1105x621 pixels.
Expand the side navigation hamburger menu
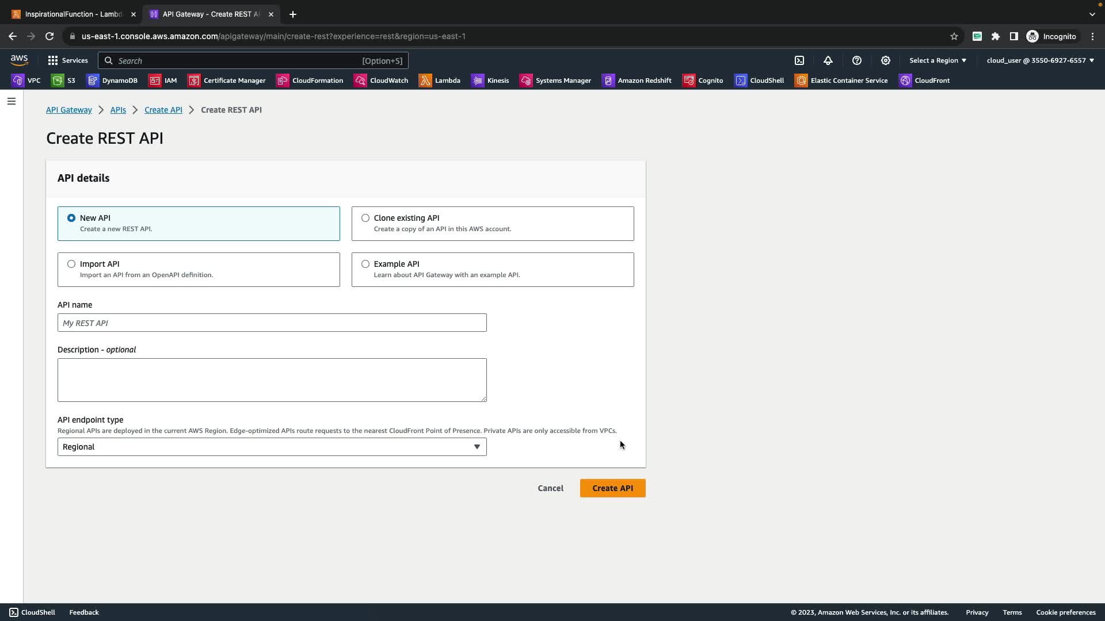click(x=12, y=101)
